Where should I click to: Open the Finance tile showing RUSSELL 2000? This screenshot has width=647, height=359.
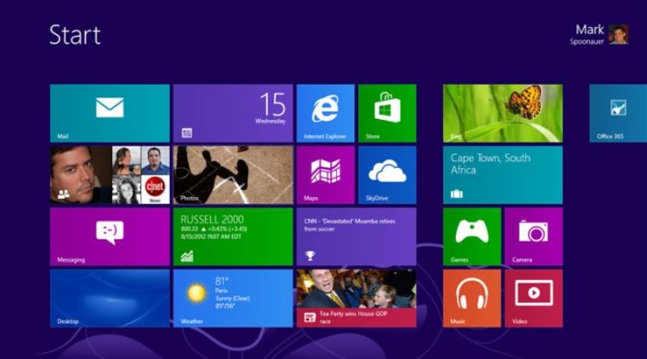pos(233,237)
